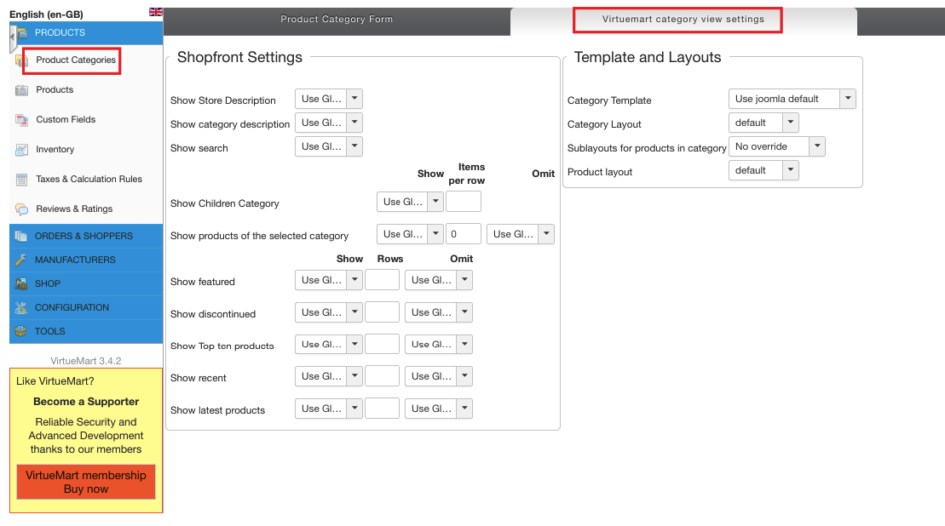Open the Configuration menu section
This screenshot has height=526, width=945.
72,307
